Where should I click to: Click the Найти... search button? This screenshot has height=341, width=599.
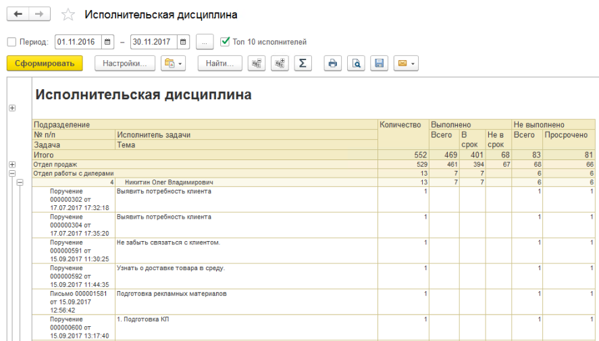[219, 63]
